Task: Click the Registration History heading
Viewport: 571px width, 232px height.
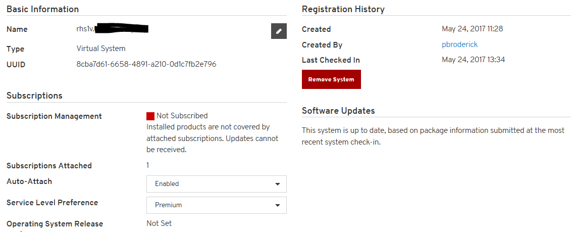Action: [343, 9]
